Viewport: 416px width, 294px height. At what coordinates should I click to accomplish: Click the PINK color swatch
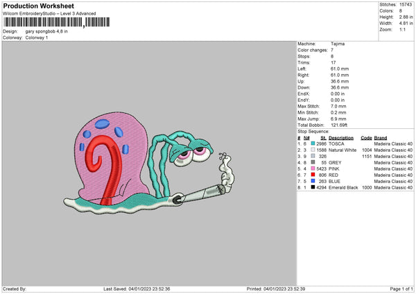pyautogui.click(x=313, y=168)
